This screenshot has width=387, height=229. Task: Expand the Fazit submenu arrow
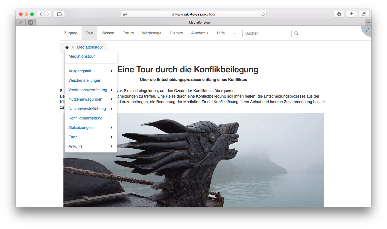(x=111, y=137)
